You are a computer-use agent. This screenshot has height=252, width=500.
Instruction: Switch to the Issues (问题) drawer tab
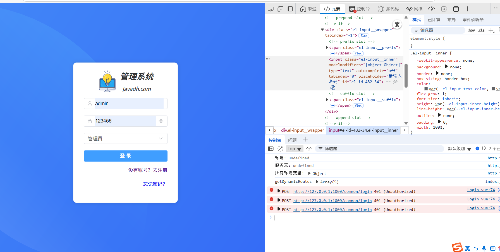292,140
